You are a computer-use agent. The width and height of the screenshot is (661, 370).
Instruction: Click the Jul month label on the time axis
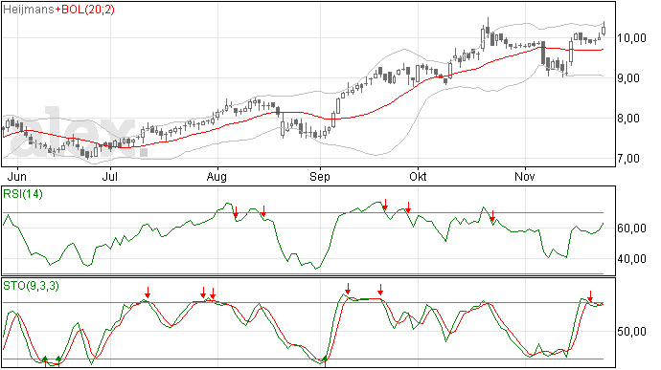coord(109,176)
